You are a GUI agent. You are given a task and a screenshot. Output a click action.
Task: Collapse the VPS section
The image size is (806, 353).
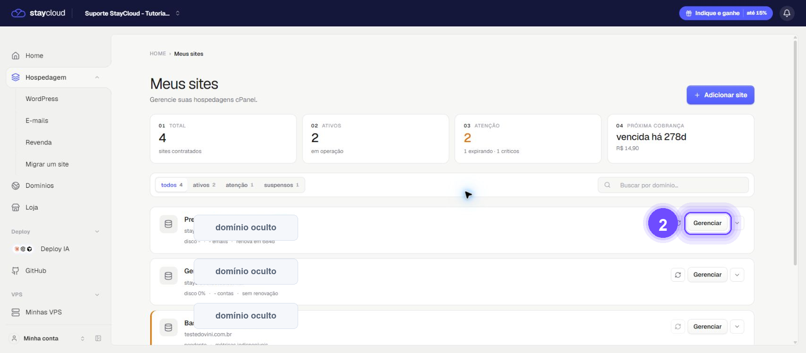coord(97,294)
